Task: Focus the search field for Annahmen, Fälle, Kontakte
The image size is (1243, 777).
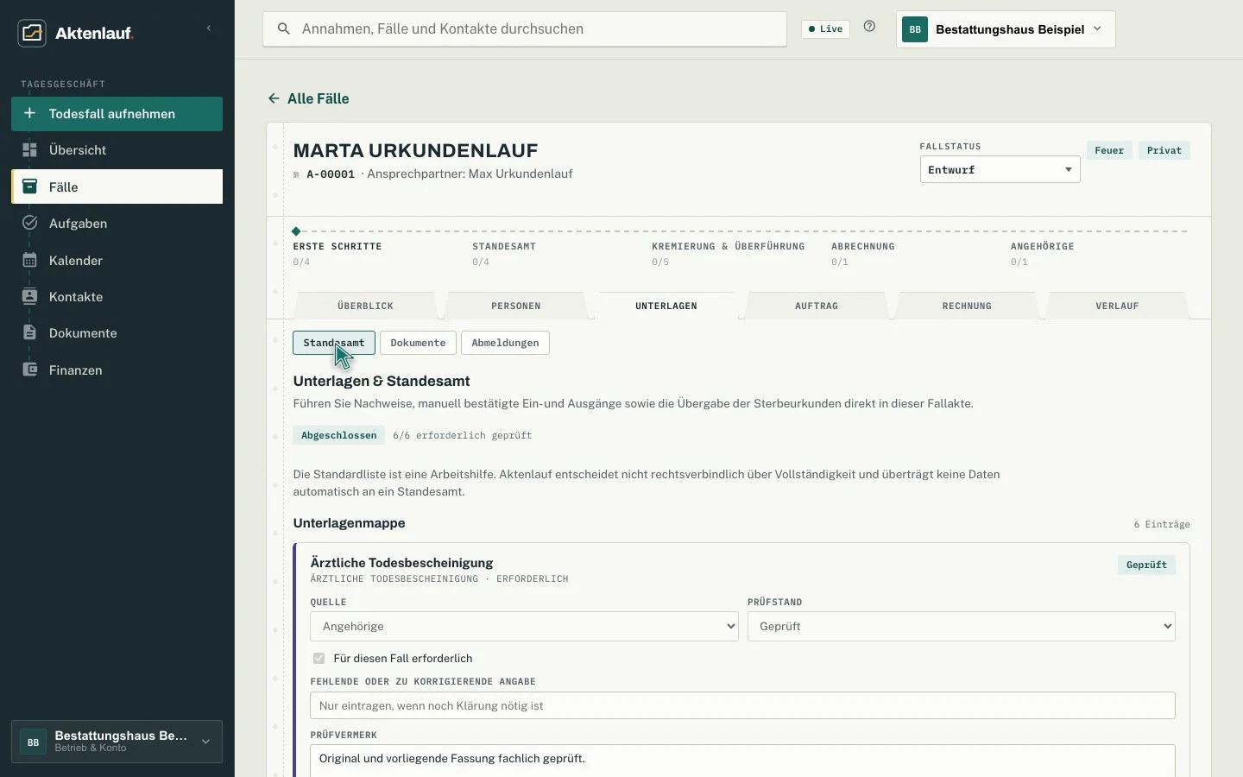Action: [x=525, y=29]
